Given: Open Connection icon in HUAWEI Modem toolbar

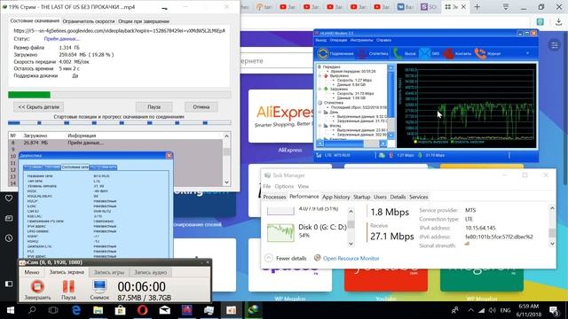Looking at the screenshot, I should tap(322, 53).
